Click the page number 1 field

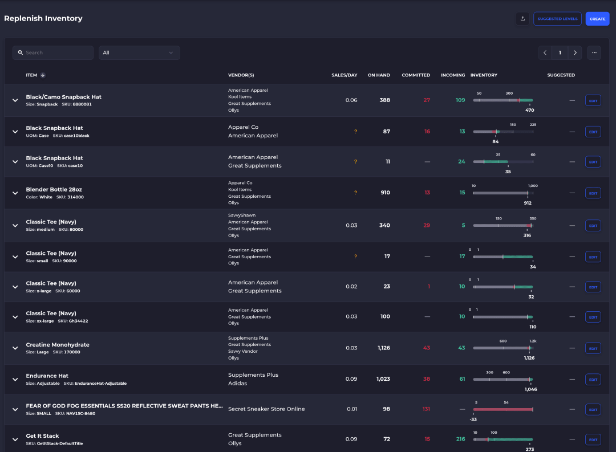point(560,52)
